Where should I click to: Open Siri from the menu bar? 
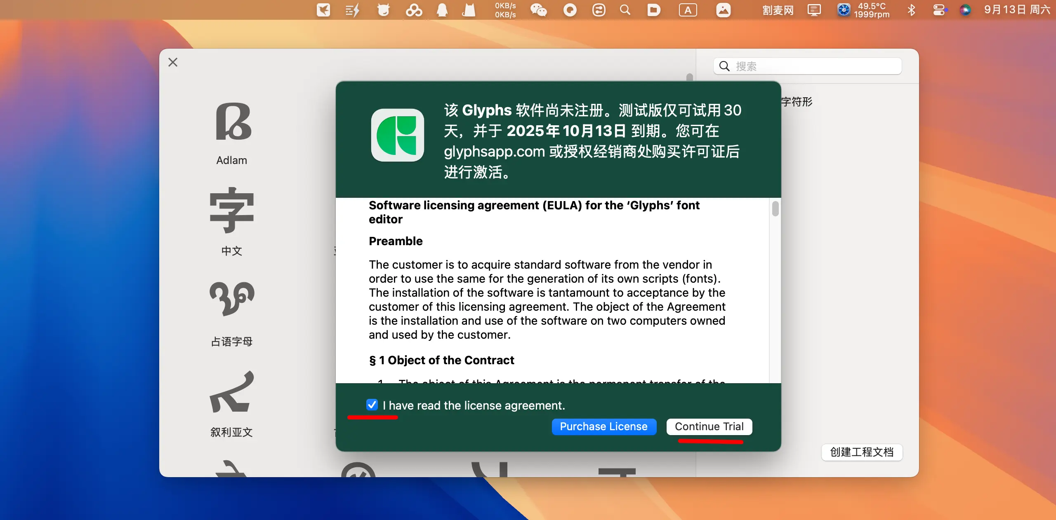(965, 10)
